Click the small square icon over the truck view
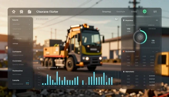The image size is (169, 97). point(116,19)
